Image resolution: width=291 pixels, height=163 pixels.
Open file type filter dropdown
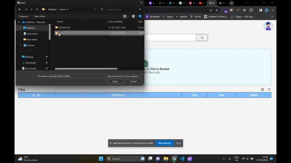(124, 76)
